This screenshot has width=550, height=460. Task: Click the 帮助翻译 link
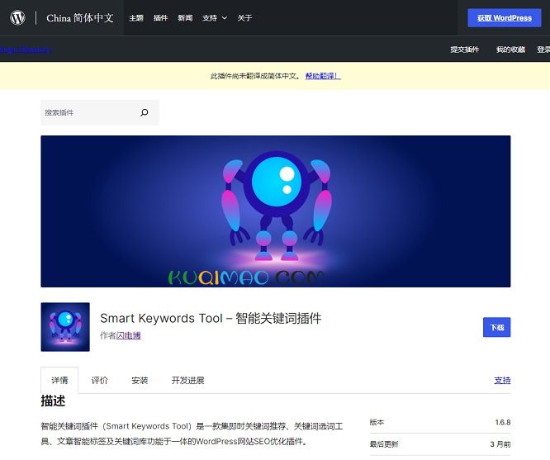pyautogui.click(x=323, y=76)
